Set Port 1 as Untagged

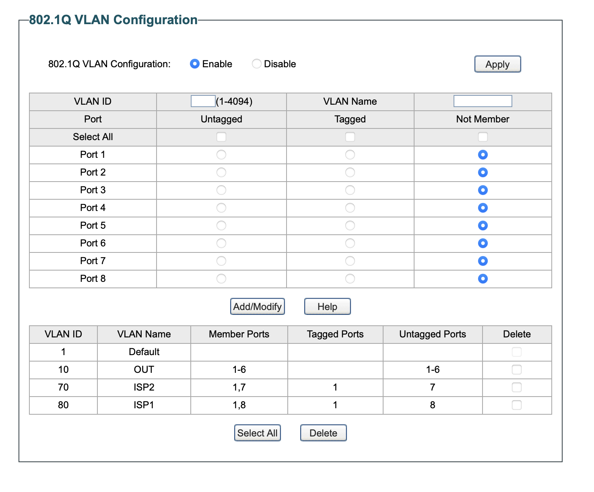pyautogui.click(x=221, y=155)
